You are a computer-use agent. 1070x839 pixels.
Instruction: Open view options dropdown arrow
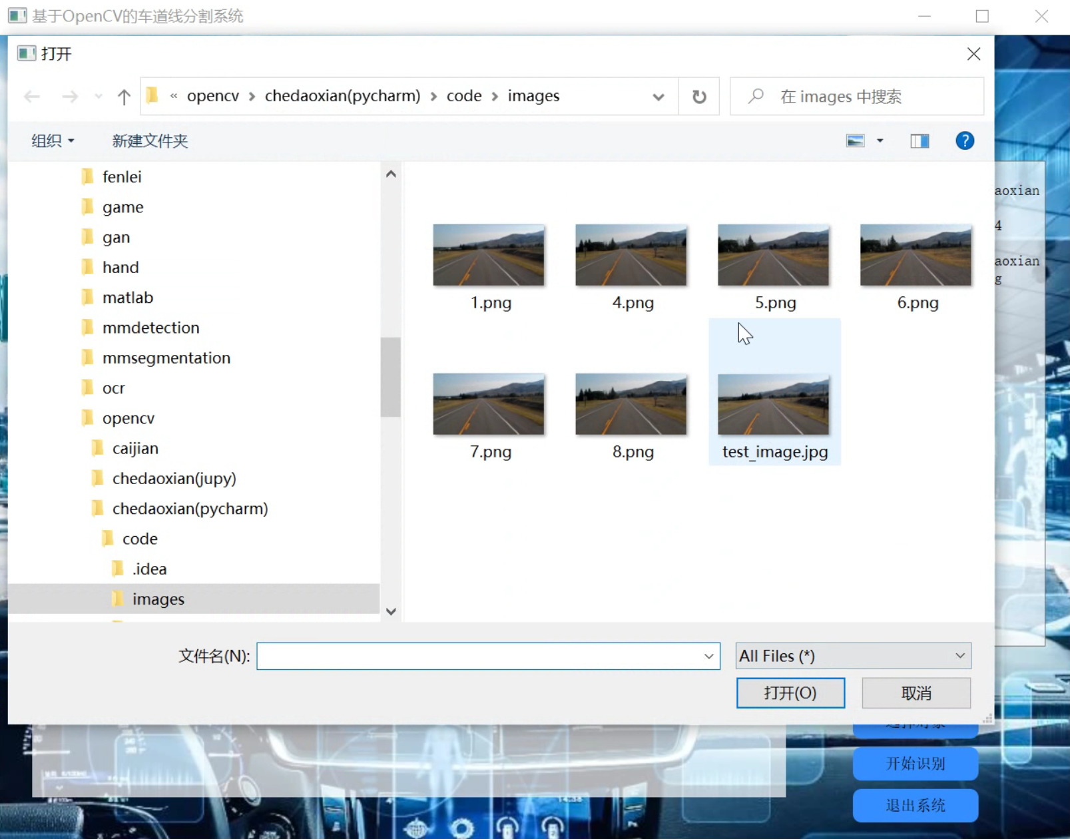tap(880, 140)
